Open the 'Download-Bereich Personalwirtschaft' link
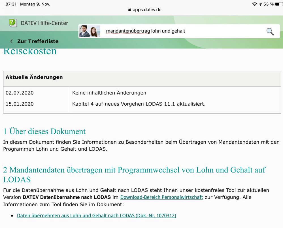This screenshot has height=228, width=283. click(x=161, y=197)
